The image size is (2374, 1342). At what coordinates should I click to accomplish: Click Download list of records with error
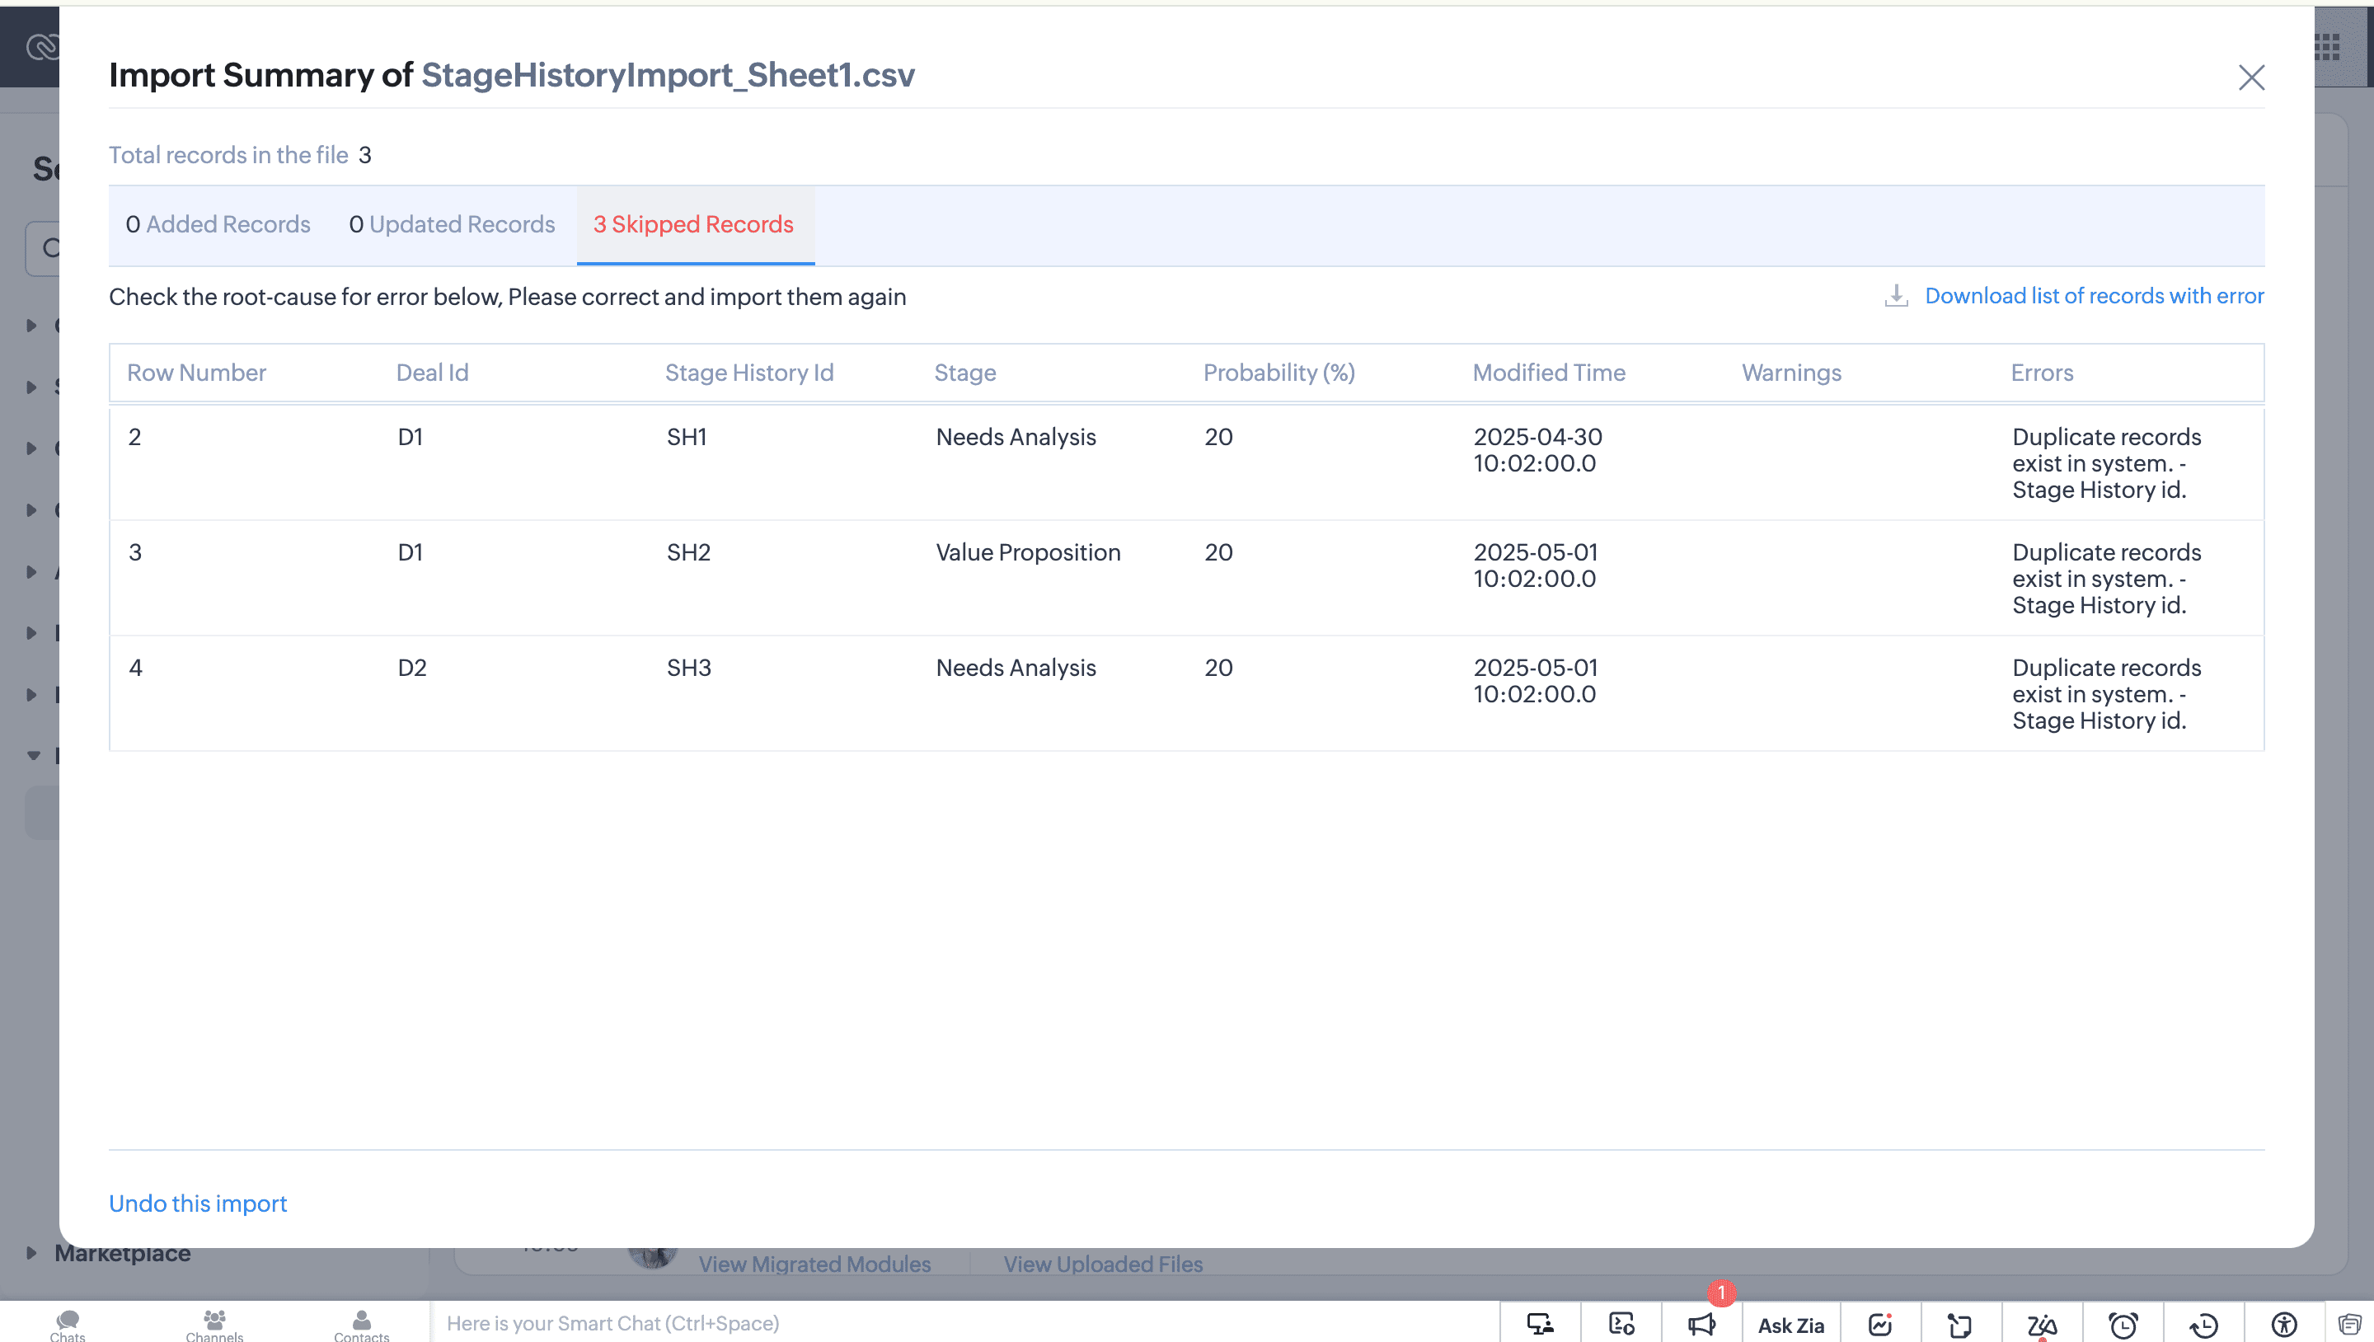[x=2093, y=296]
